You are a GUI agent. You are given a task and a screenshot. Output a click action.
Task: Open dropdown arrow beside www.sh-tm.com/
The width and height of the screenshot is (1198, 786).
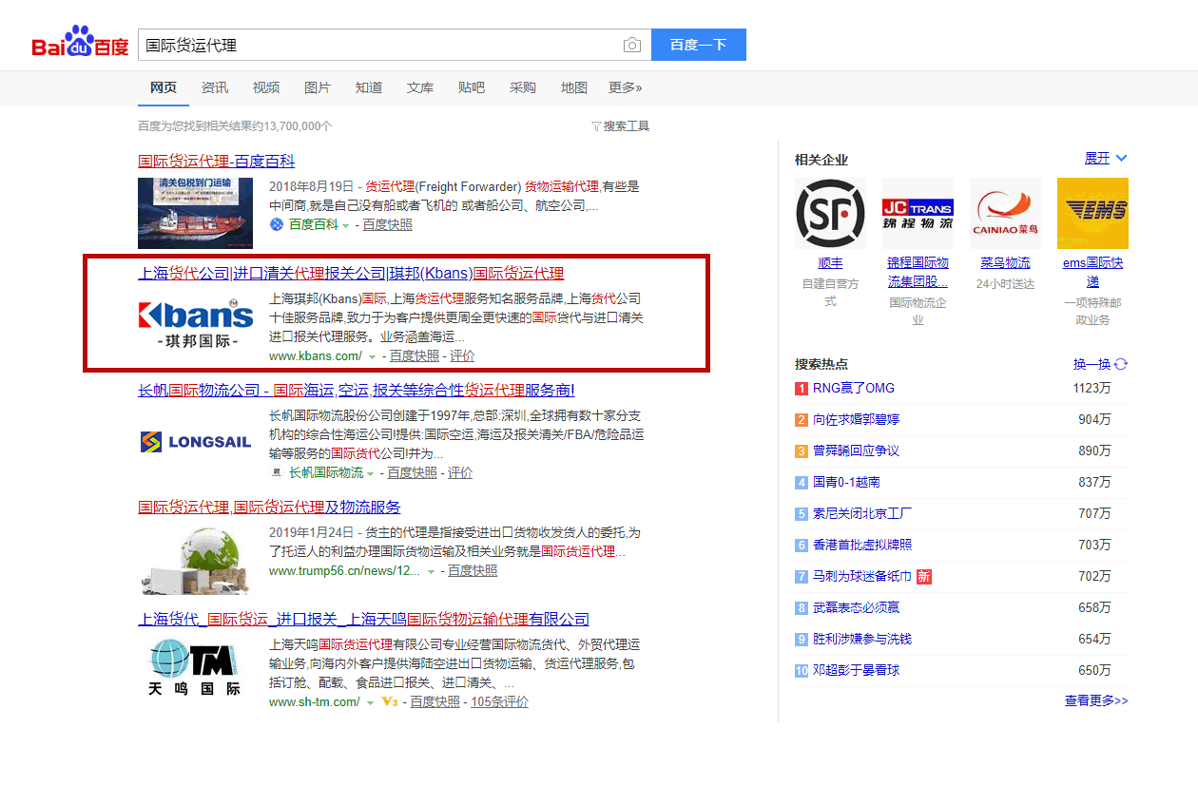pos(370,702)
